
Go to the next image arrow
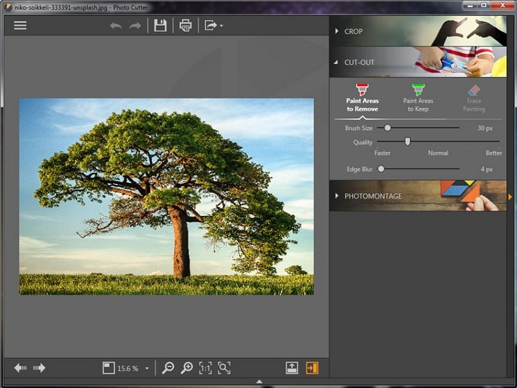tap(39, 368)
